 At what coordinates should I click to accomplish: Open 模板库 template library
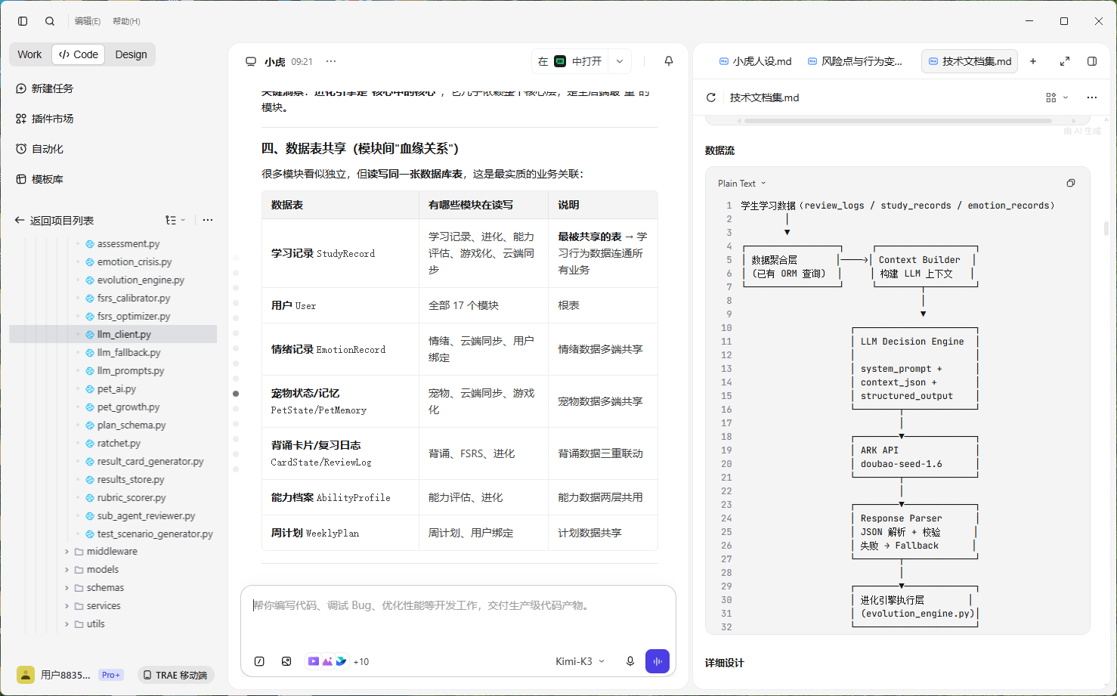(x=39, y=179)
